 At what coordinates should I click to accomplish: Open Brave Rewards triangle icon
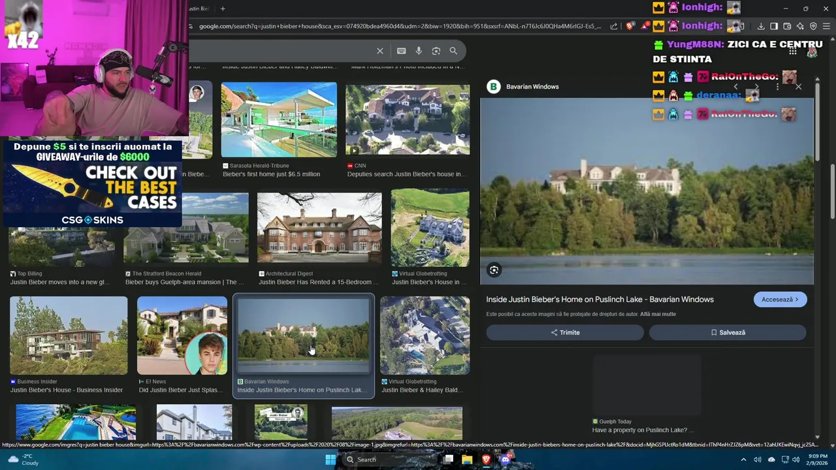645,26
